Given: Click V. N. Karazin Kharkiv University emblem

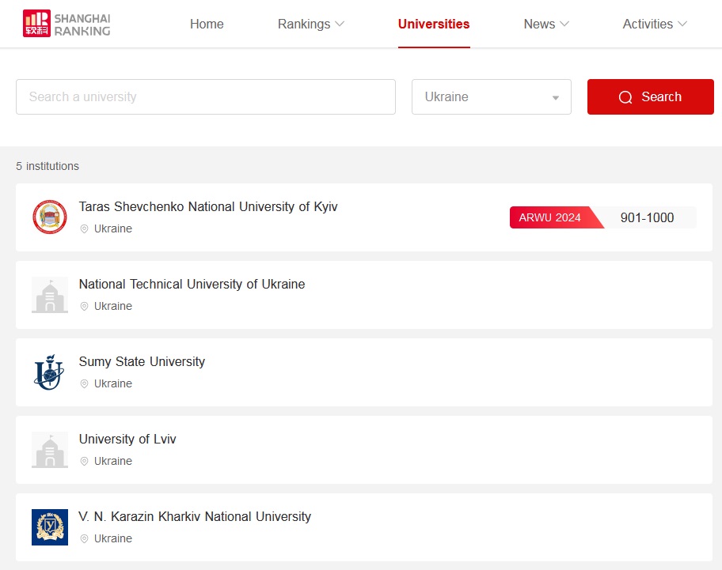Looking at the screenshot, I should pos(50,527).
